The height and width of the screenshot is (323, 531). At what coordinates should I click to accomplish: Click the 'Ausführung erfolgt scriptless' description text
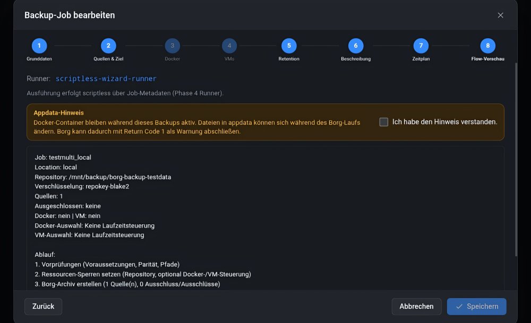[x=125, y=93]
